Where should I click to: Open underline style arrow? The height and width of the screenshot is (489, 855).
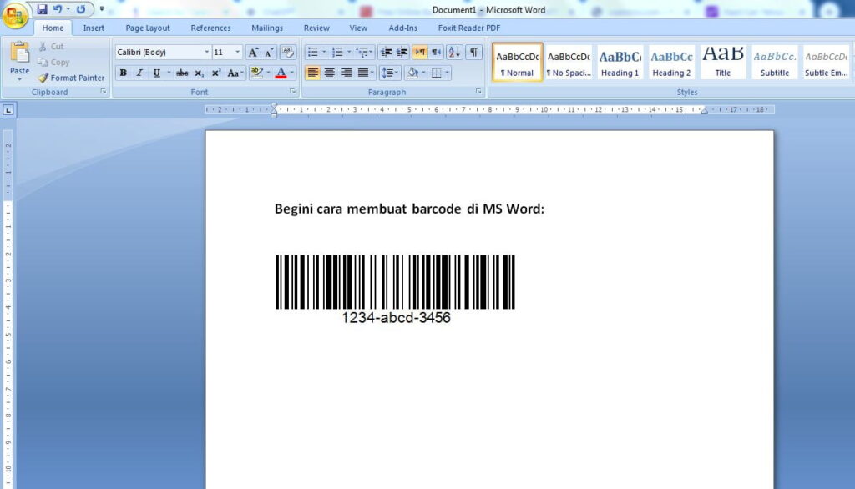[169, 73]
